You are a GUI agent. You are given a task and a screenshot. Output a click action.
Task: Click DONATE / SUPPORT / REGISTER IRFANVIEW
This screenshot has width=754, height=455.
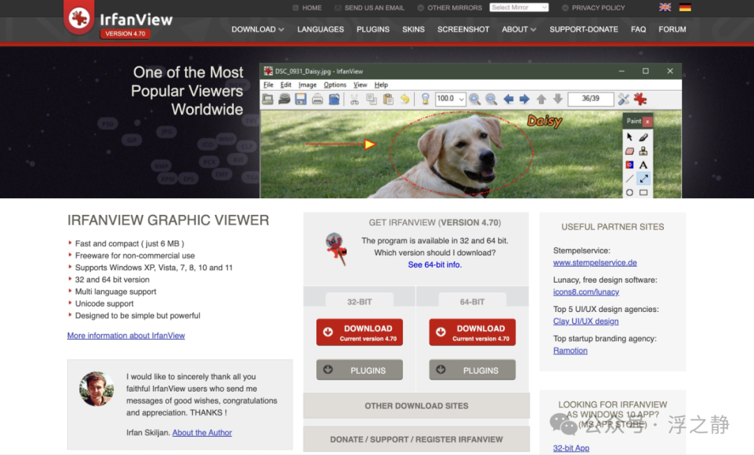click(x=416, y=439)
